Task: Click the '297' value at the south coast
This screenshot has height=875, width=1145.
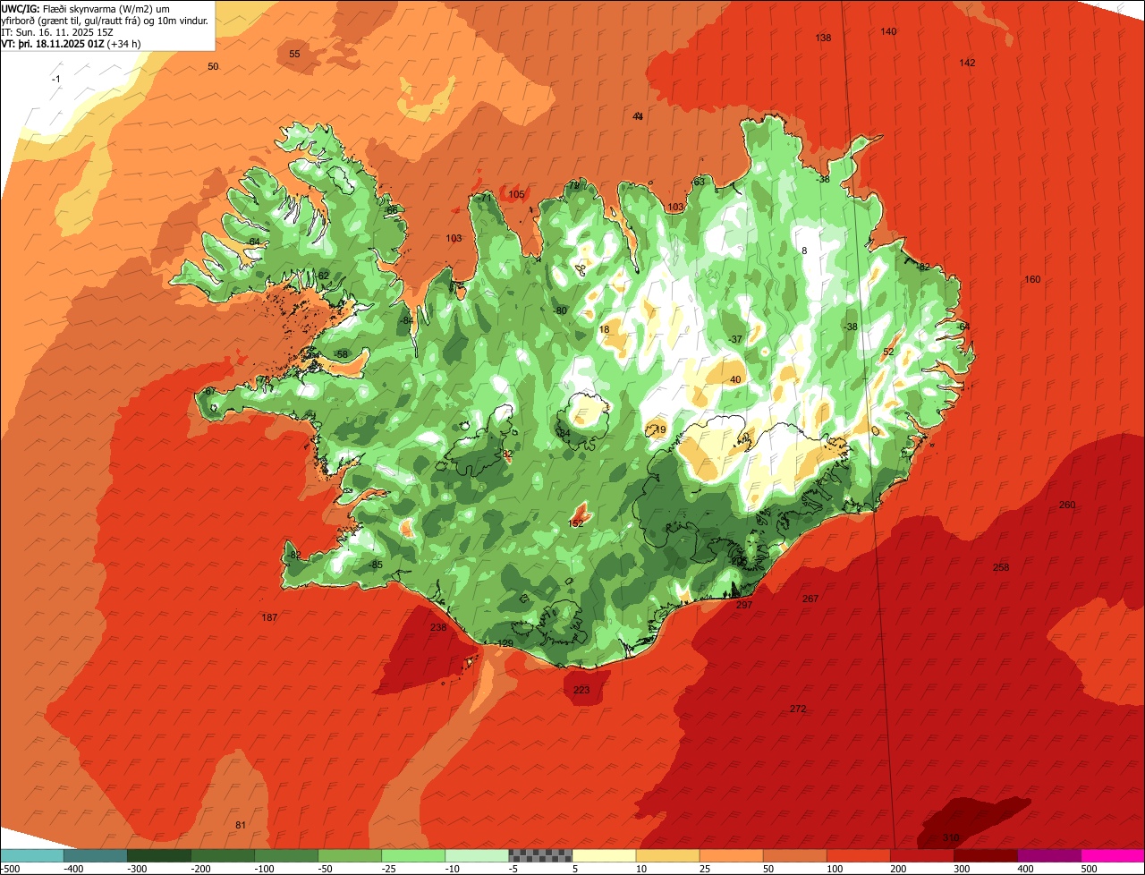Action: click(744, 605)
